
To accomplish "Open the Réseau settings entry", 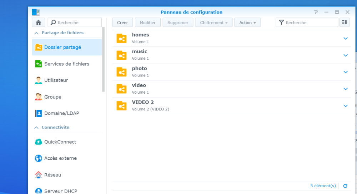I will point(52,175).
